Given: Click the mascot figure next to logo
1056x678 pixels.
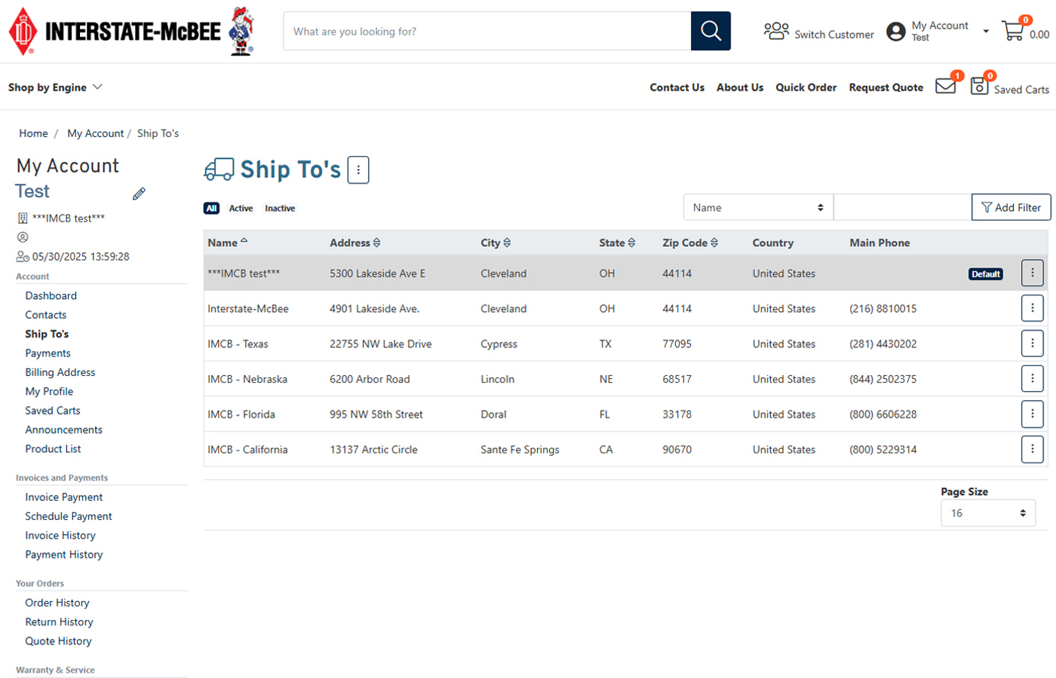Looking at the screenshot, I should [x=241, y=31].
